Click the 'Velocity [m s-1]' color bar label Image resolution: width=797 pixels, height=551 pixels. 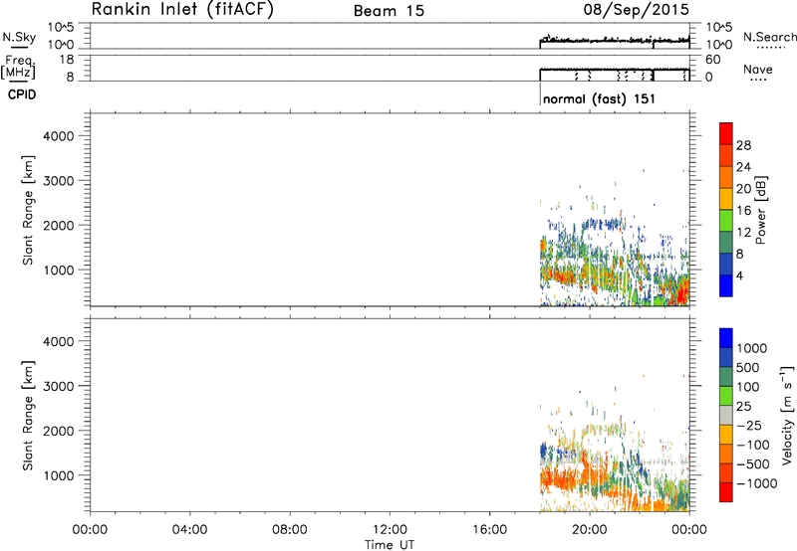(x=787, y=415)
